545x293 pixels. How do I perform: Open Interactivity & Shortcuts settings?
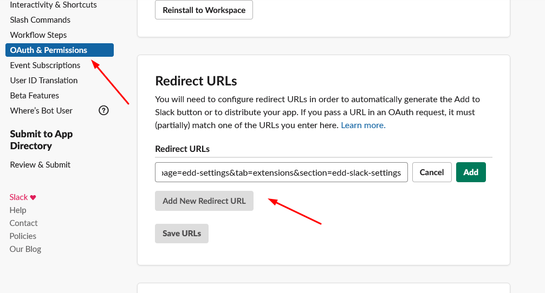click(53, 5)
